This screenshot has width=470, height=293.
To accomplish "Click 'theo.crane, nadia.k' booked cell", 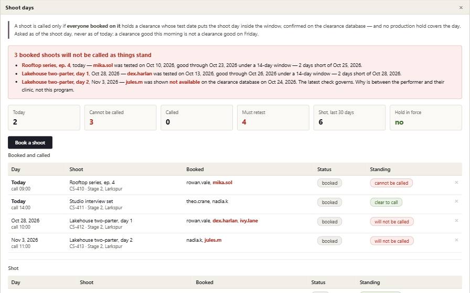I will 207,201.
